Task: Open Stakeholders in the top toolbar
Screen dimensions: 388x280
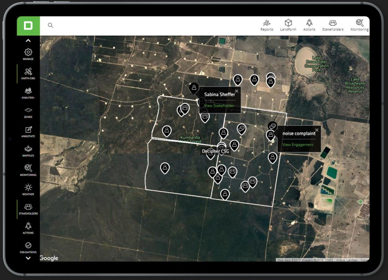Action: pos(333,25)
